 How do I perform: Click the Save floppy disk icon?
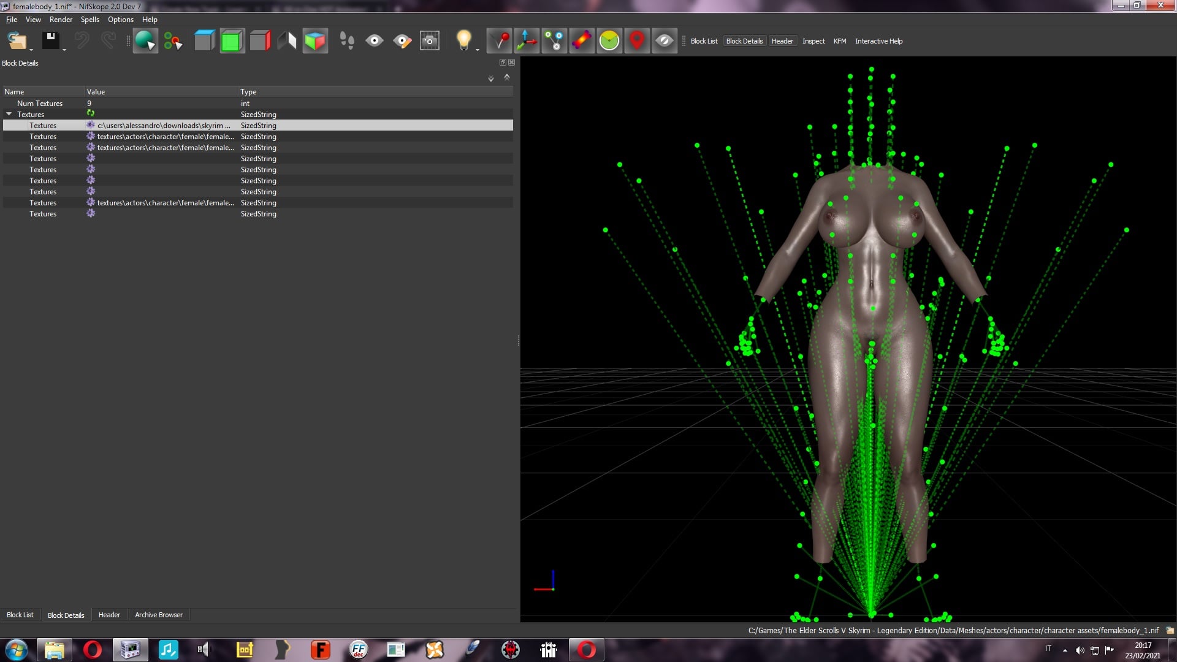pyautogui.click(x=50, y=41)
